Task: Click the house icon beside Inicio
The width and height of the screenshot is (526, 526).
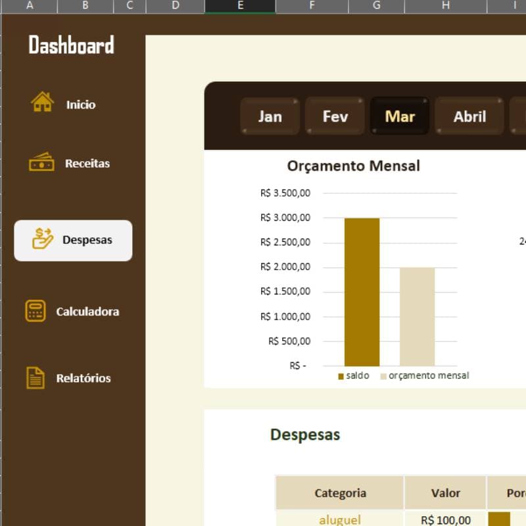Action: click(42, 102)
